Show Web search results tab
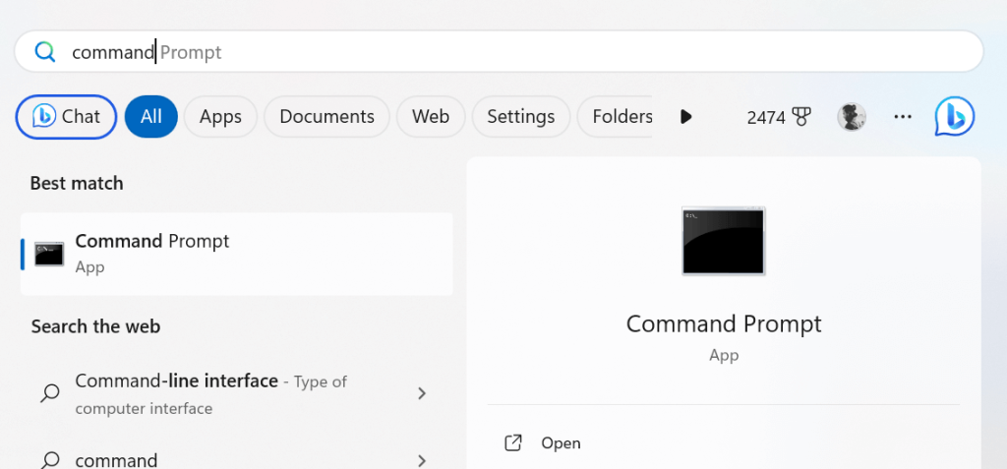 pyautogui.click(x=431, y=117)
